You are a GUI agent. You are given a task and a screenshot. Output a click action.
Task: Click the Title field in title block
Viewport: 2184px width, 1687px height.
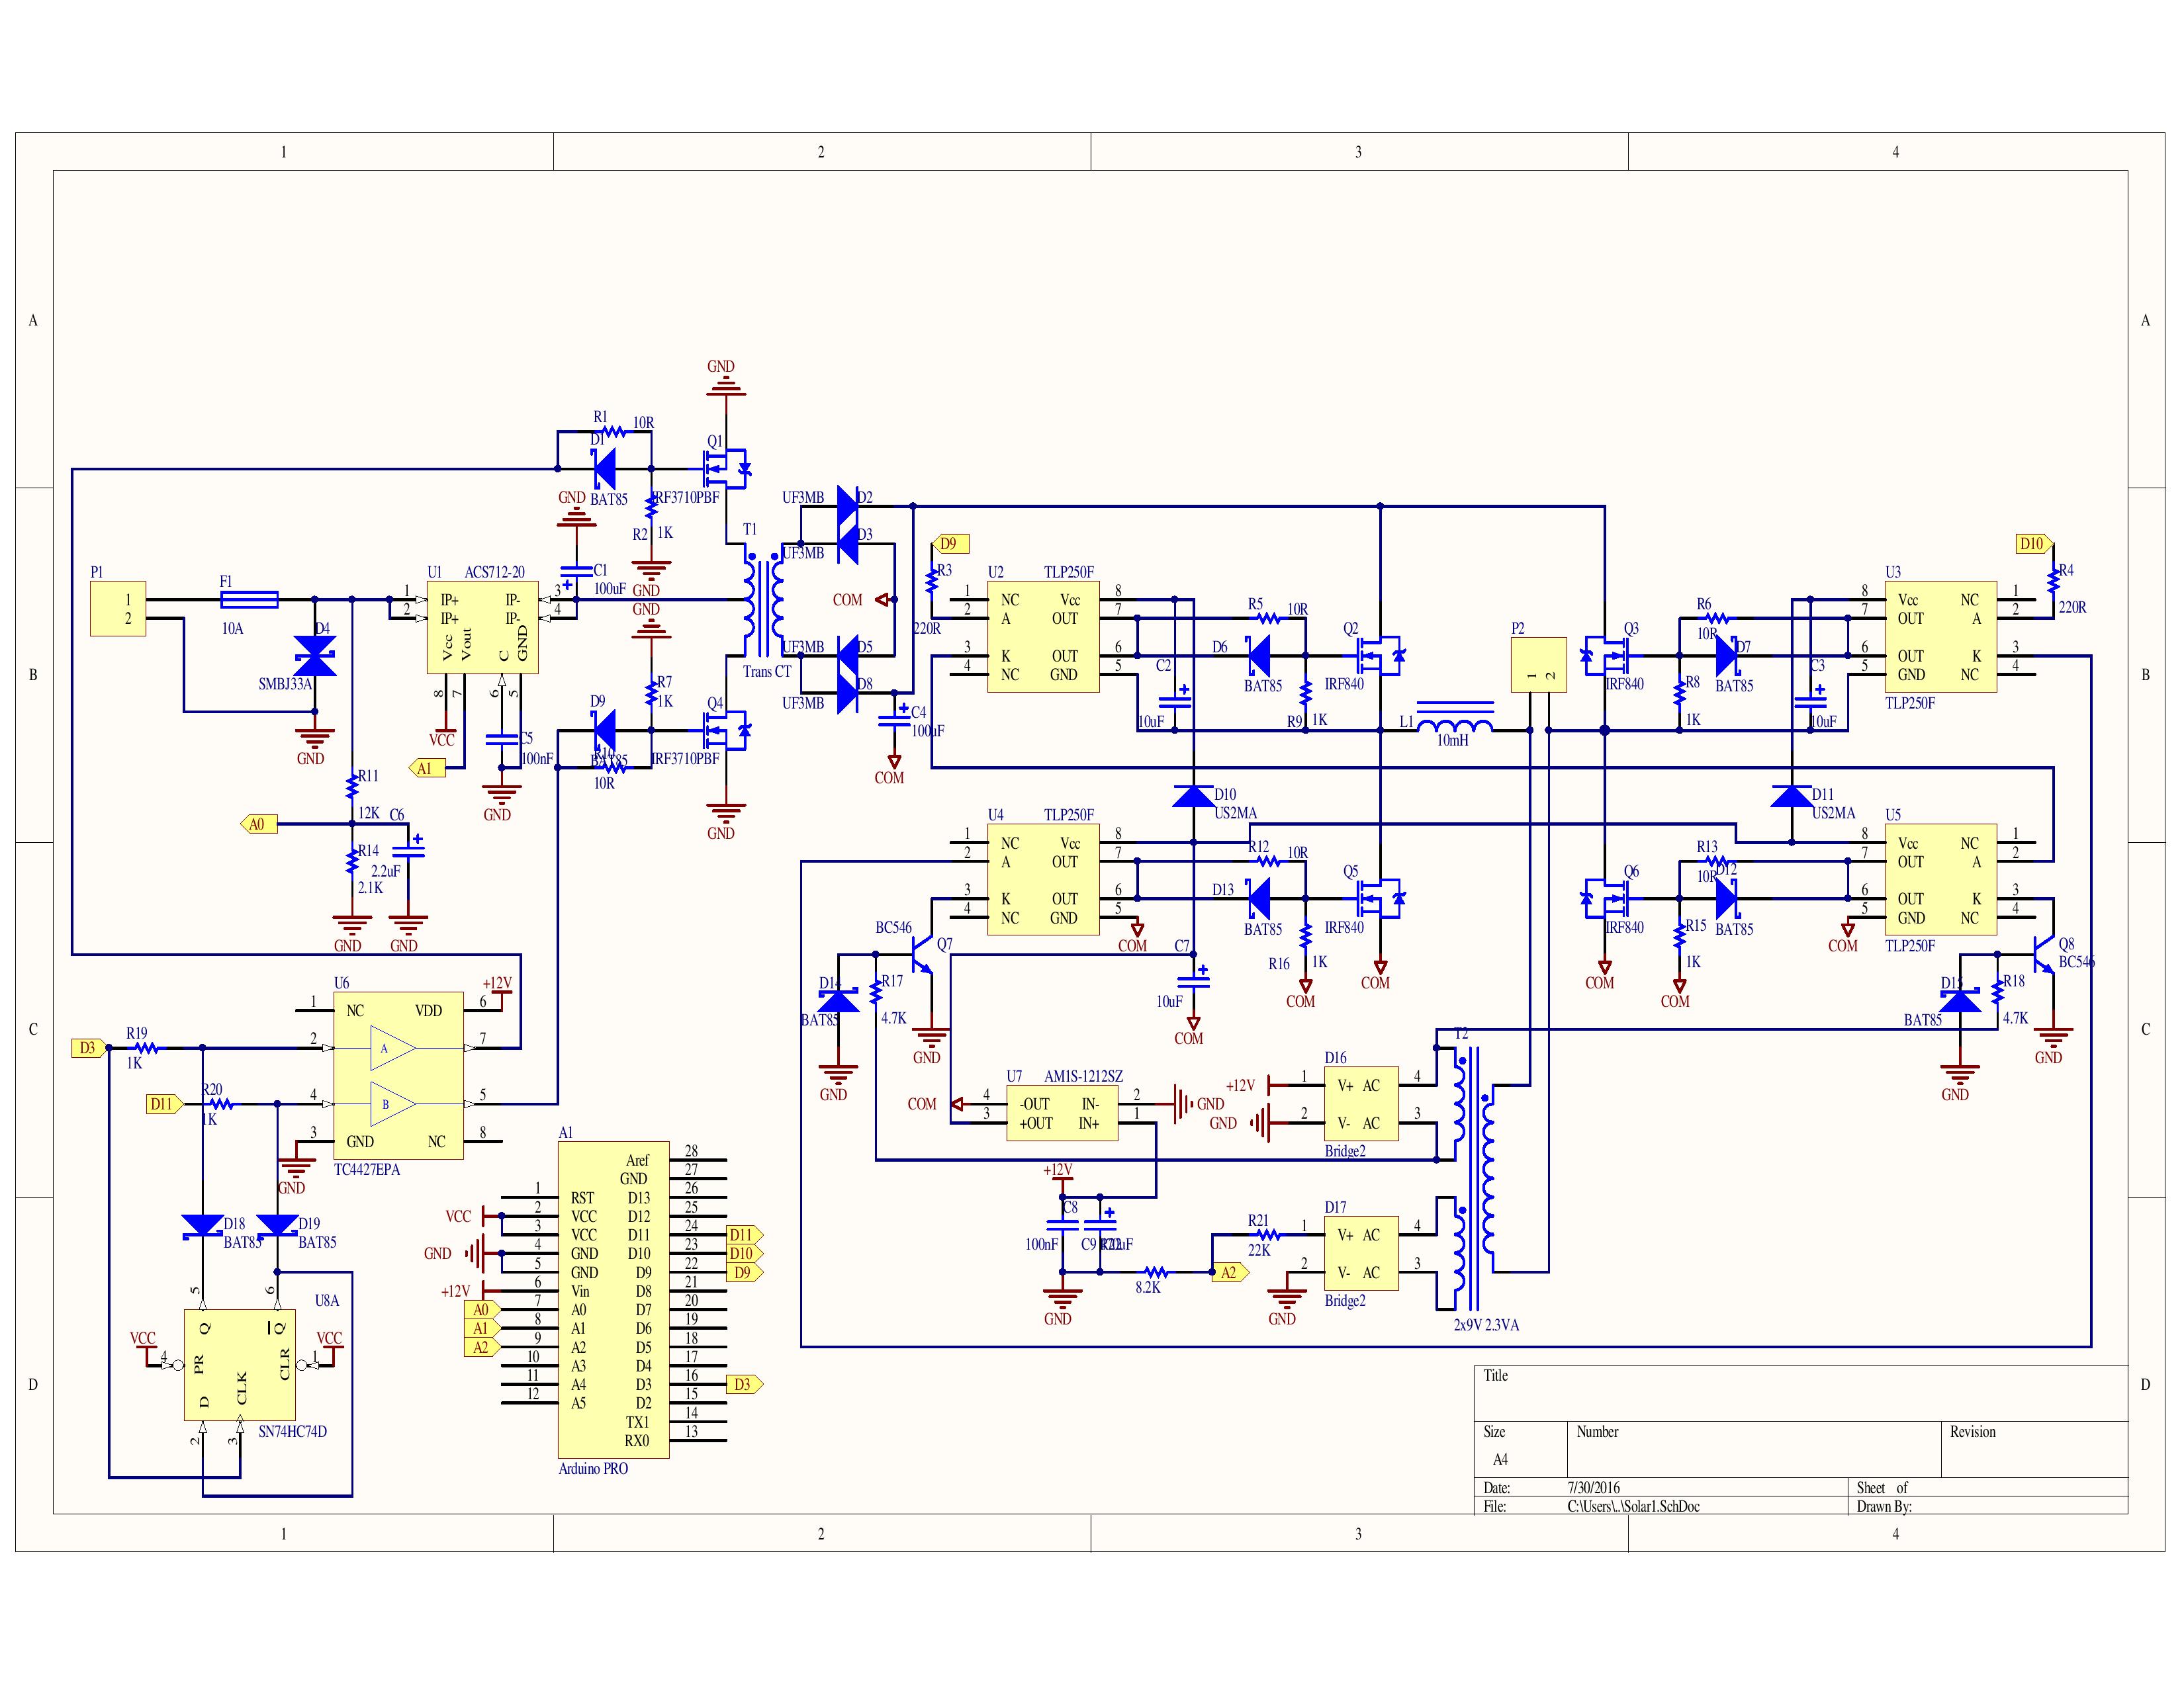pyautogui.click(x=1800, y=1393)
